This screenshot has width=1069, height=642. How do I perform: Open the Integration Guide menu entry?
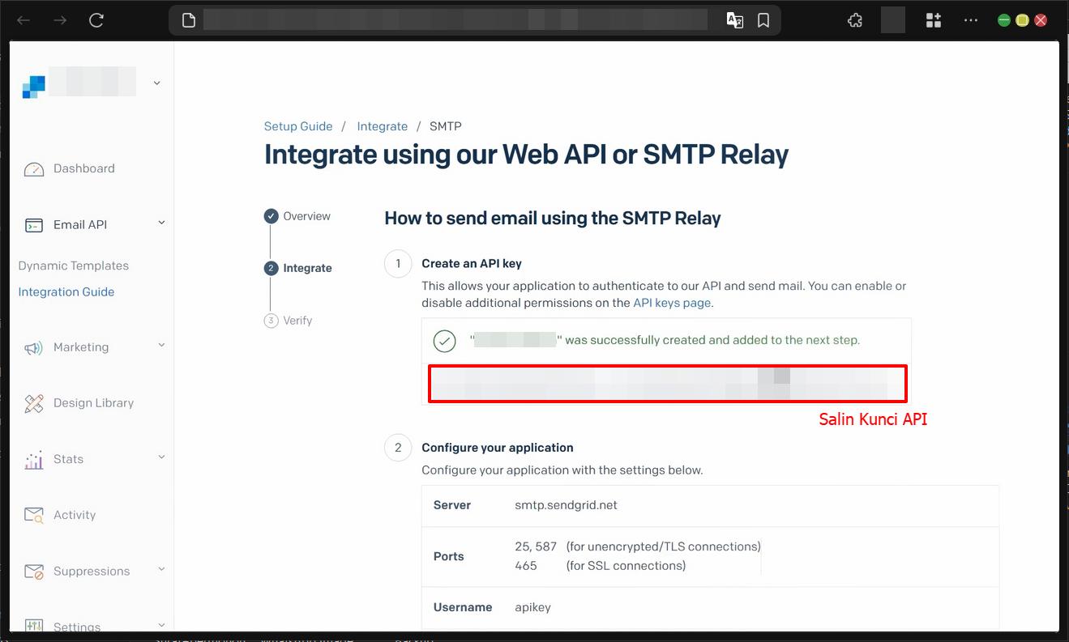tap(66, 291)
